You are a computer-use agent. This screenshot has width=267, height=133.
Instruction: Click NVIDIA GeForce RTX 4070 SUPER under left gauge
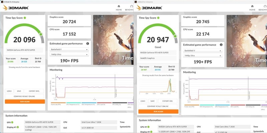(24, 50)
